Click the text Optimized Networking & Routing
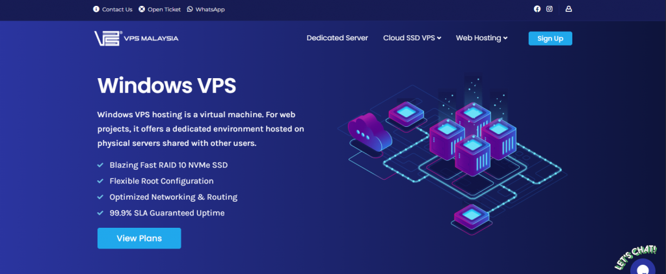 [x=173, y=197]
